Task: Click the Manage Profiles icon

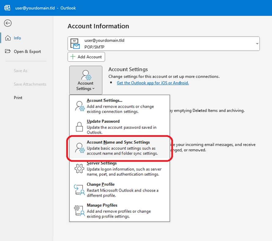Action: pos(79,211)
